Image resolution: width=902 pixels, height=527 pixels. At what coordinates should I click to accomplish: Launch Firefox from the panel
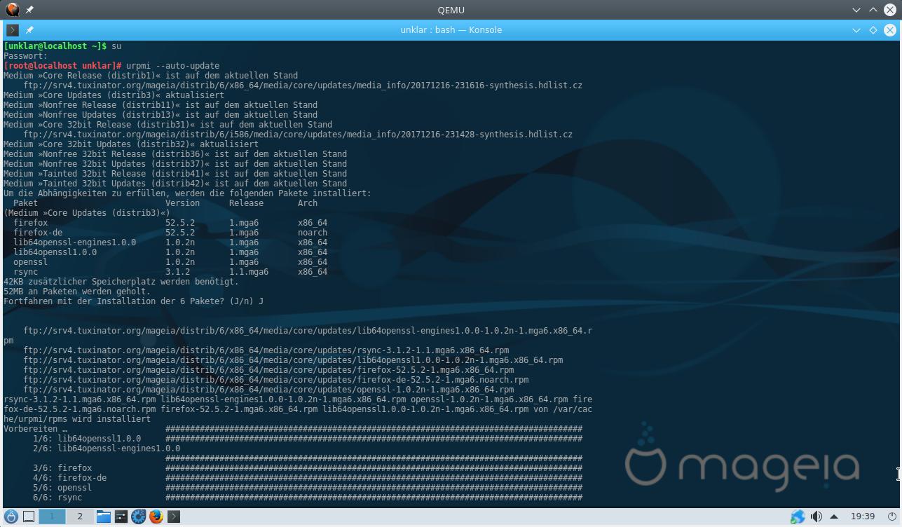156,516
